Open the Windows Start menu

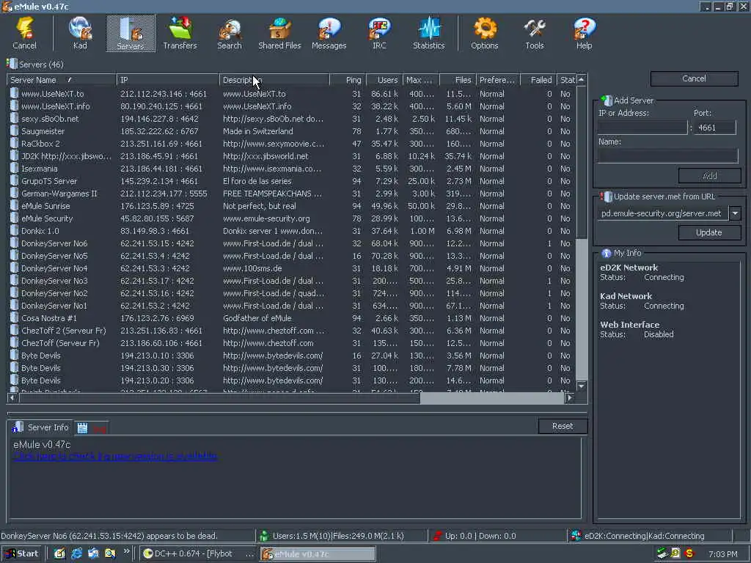coord(22,553)
